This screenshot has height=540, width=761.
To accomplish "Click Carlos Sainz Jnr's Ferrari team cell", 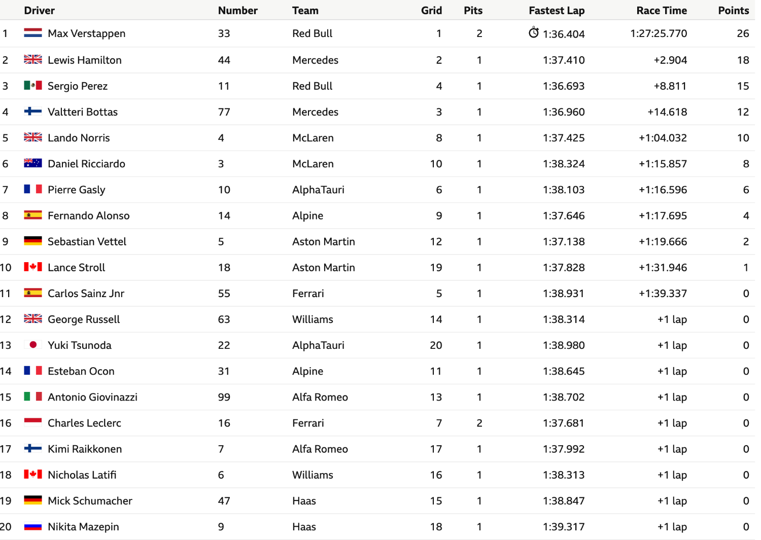I will click(308, 293).
